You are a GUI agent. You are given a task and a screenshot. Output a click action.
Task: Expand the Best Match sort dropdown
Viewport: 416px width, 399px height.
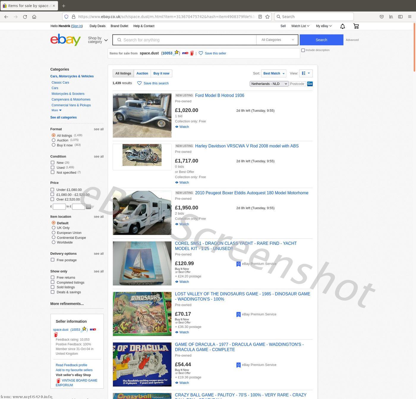click(x=274, y=73)
